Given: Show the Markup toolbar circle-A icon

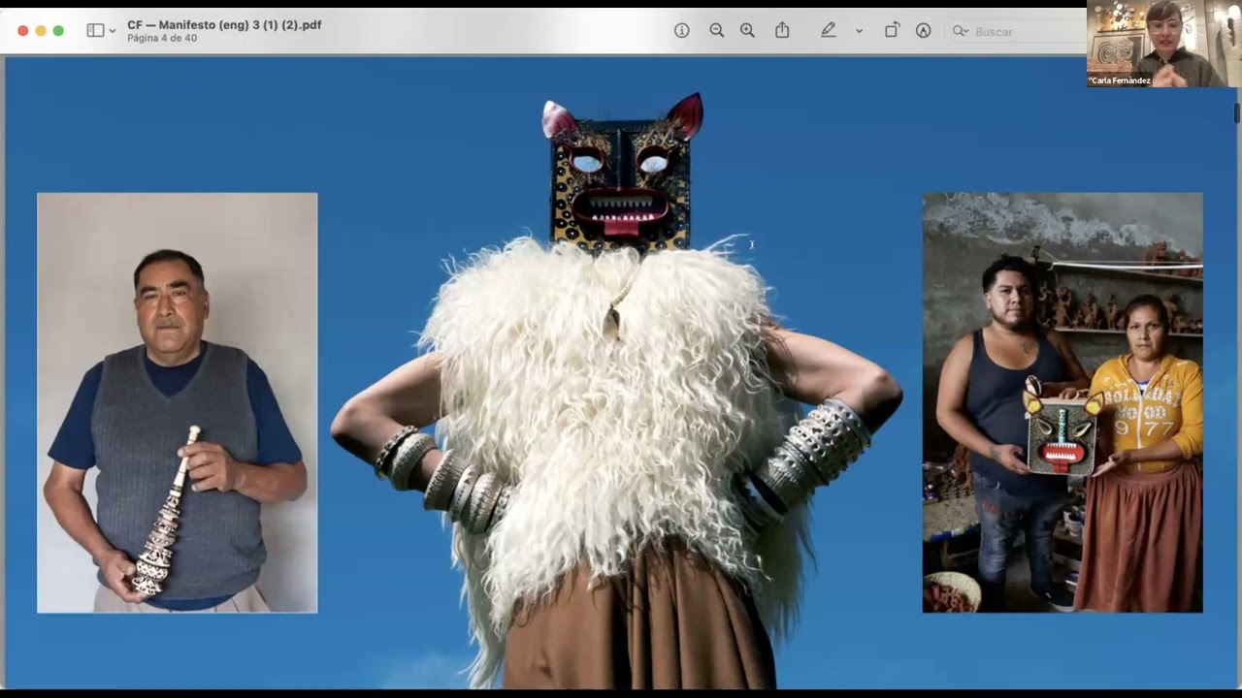Looking at the screenshot, I should pyautogui.click(x=924, y=31).
